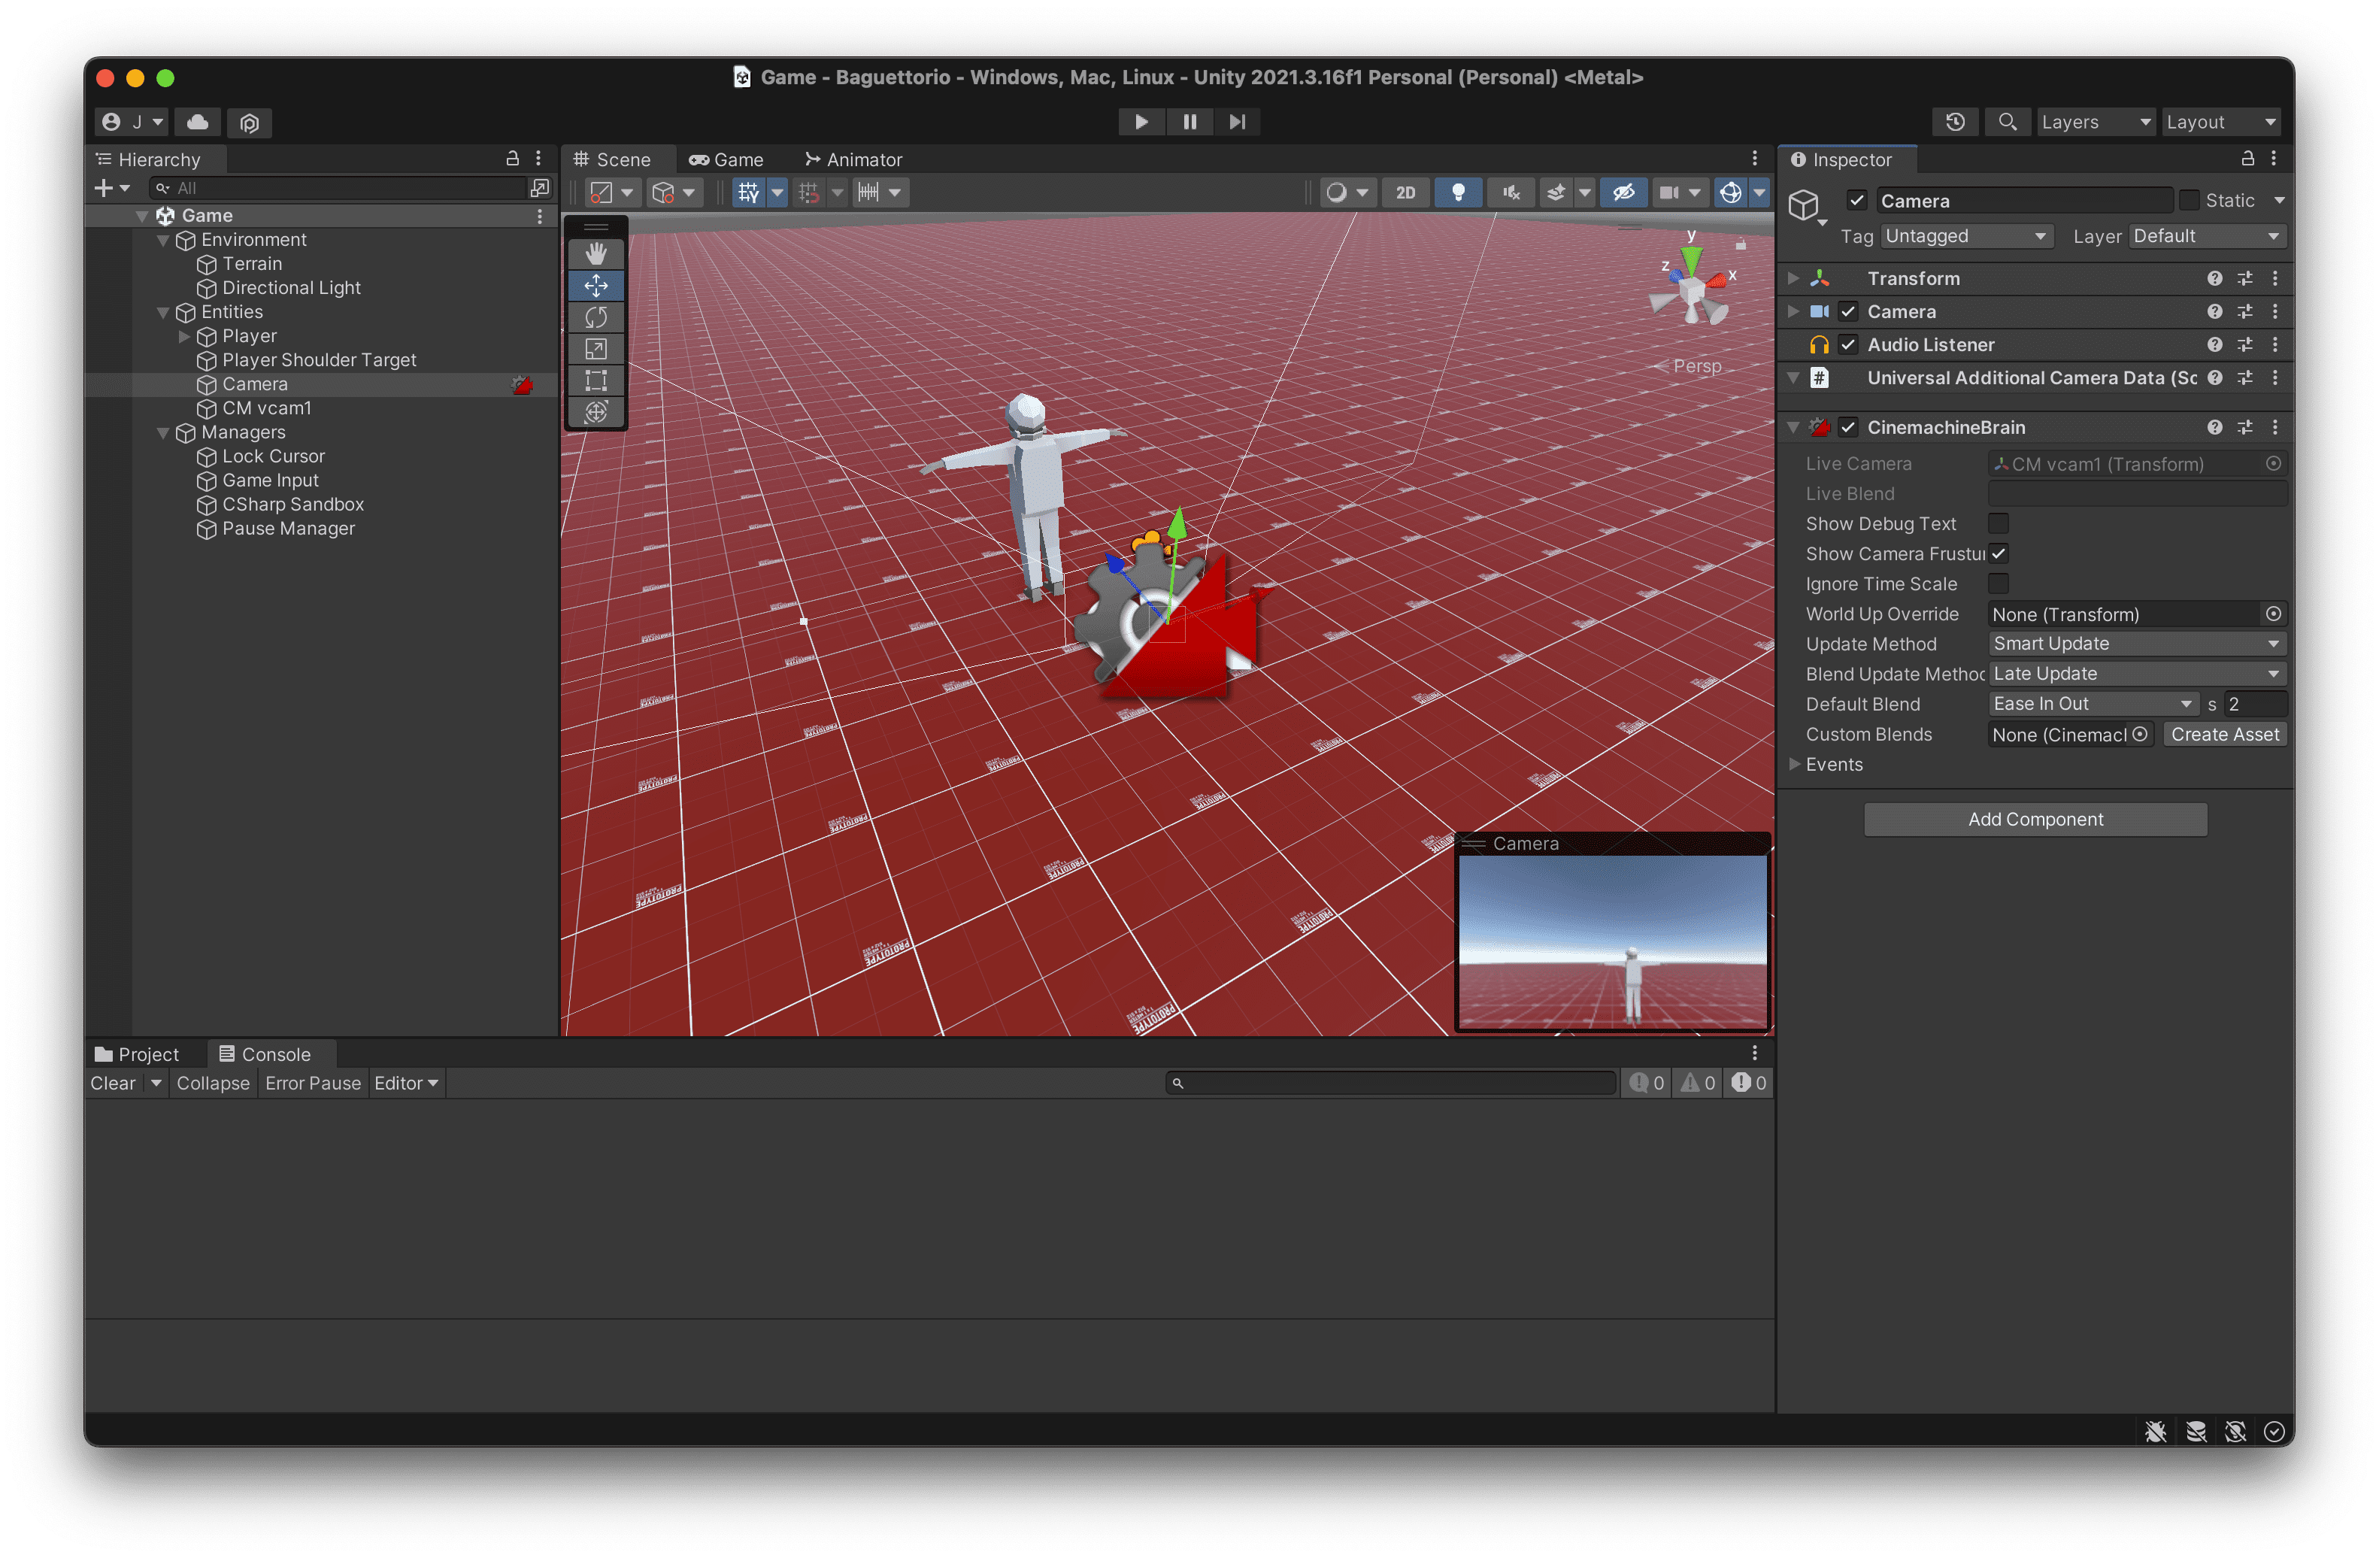The image size is (2379, 1558).
Task: Toggle 2D scene view mode
Action: coord(1405,193)
